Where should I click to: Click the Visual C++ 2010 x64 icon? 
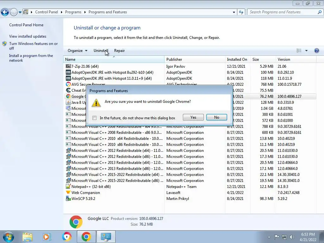click(68, 138)
